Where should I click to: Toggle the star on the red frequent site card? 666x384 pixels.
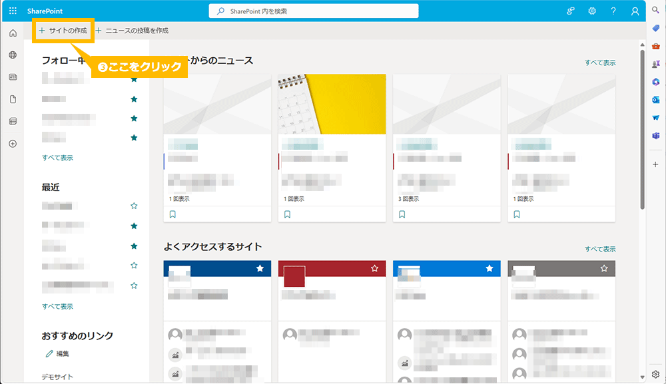click(x=375, y=268)
